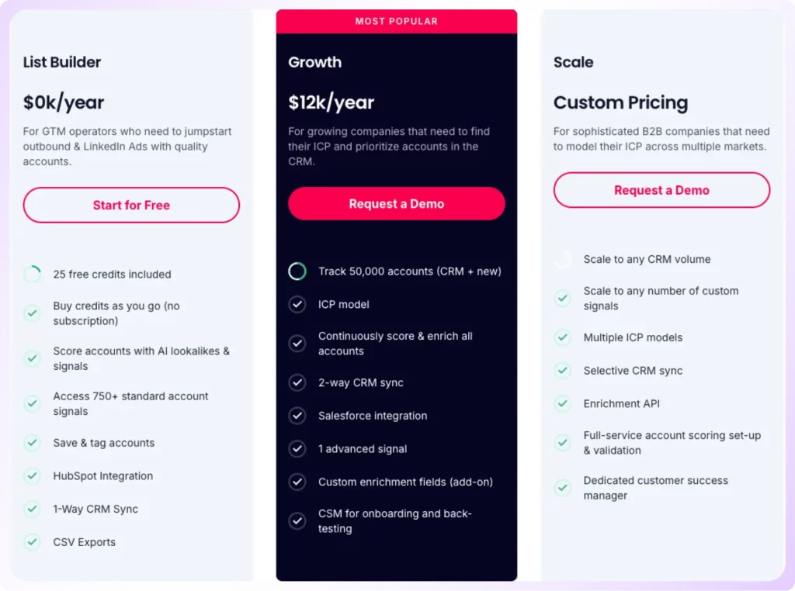Click checkmark beside Selective CRM sync
Screen dimensions: 795x591
(x=562, y=371)
